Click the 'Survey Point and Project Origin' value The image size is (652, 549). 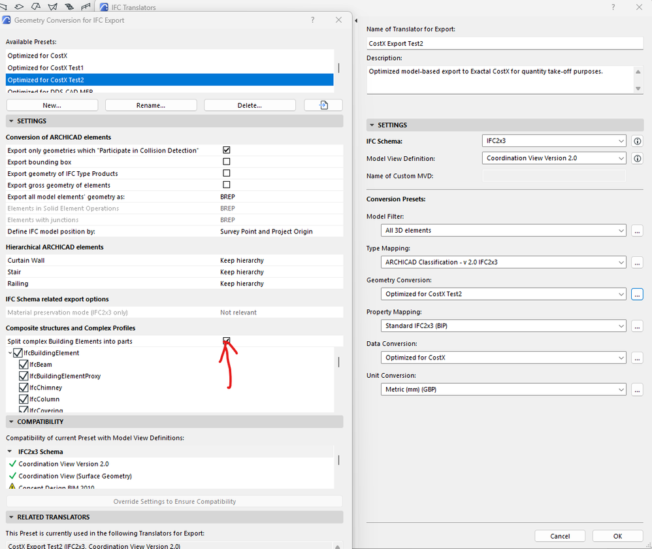click(x=266, y=231)
